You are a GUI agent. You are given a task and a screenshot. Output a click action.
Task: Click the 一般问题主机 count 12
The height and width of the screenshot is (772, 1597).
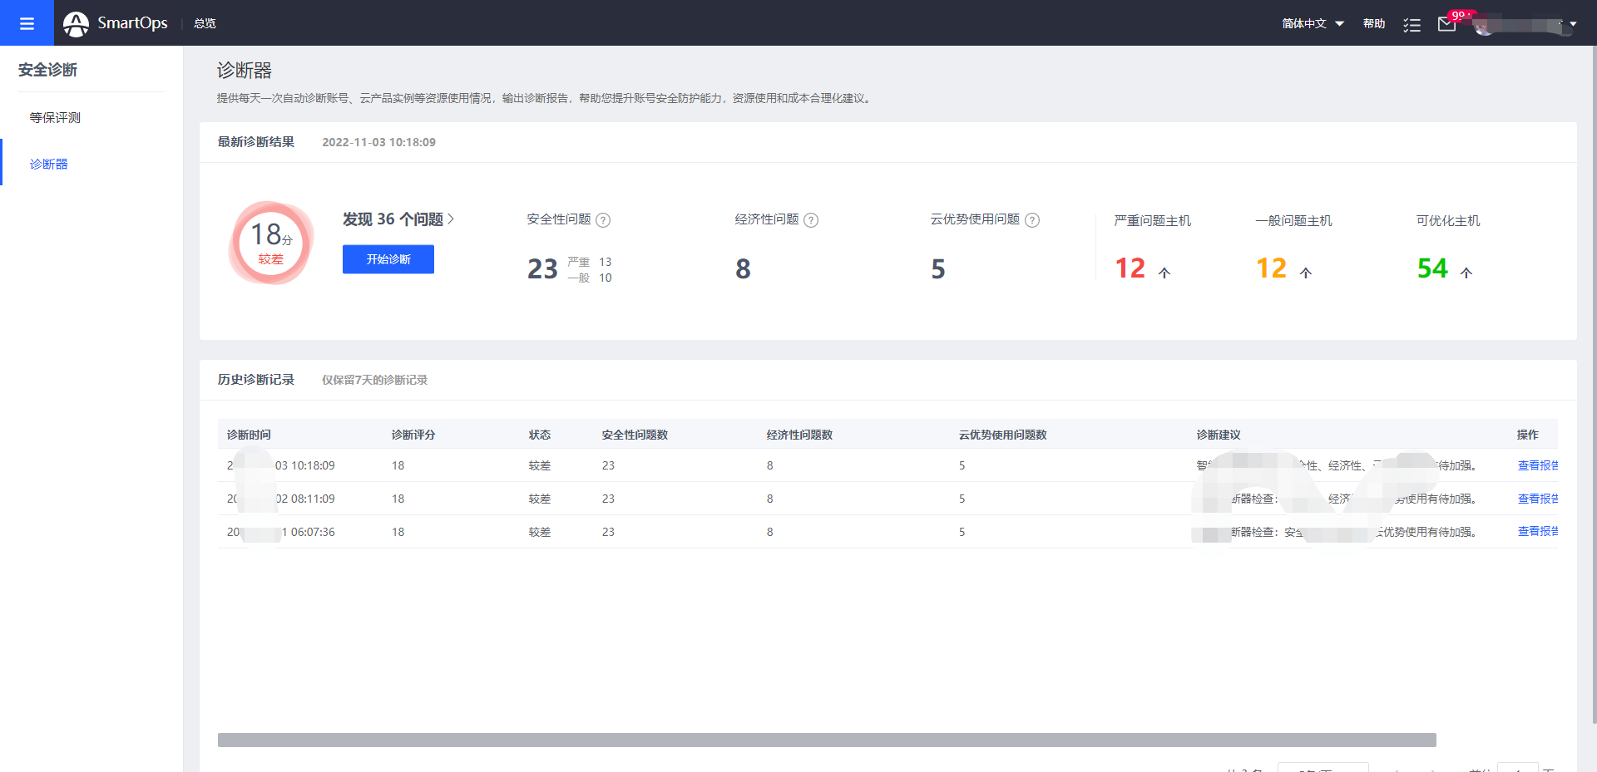[1272, 268]
